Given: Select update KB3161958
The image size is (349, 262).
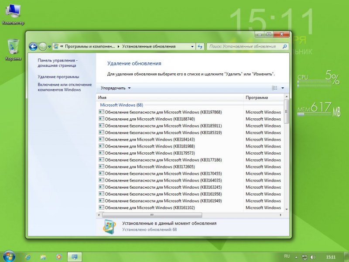Looking at the screenshot, I should (x=191, y=194).
